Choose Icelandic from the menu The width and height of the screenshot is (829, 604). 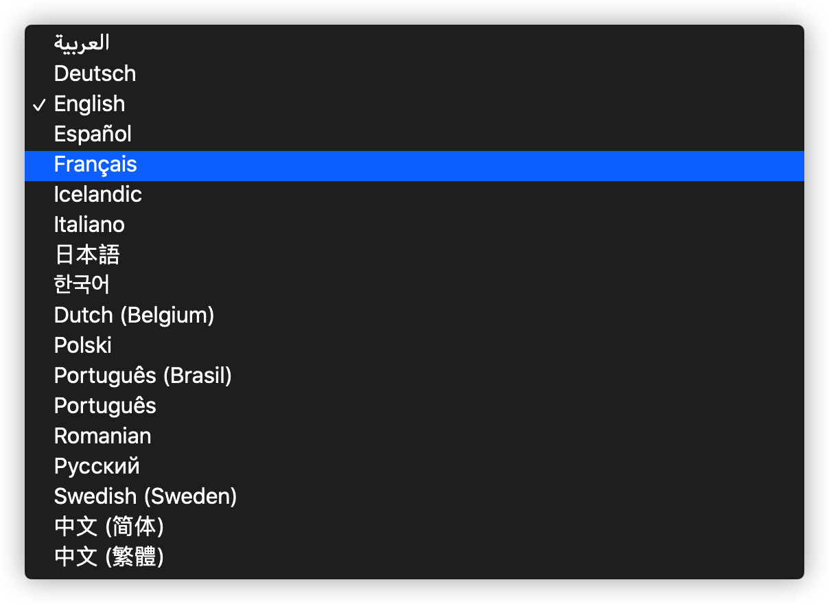[x=414, y=194]
